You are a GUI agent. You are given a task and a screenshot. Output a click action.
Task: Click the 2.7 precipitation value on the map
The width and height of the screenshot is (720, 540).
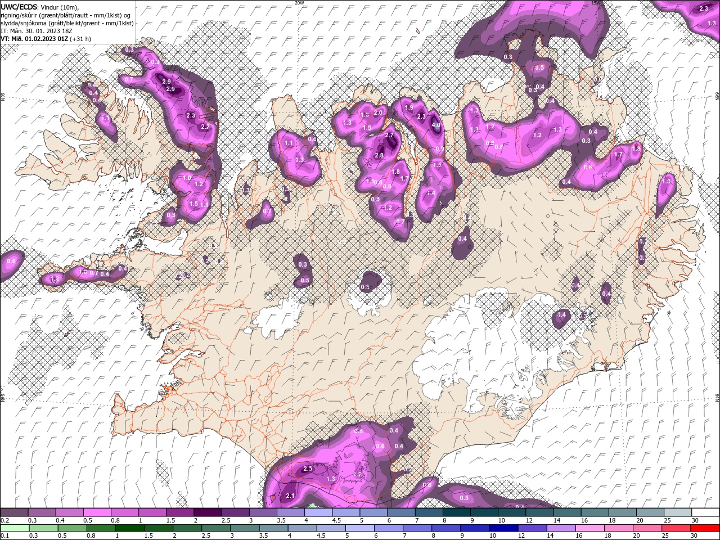tap(389, 136)
